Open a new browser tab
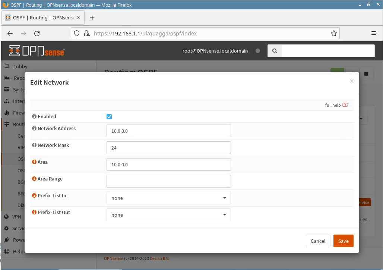This screenshot has height=270, width=383. click(92, 18)
